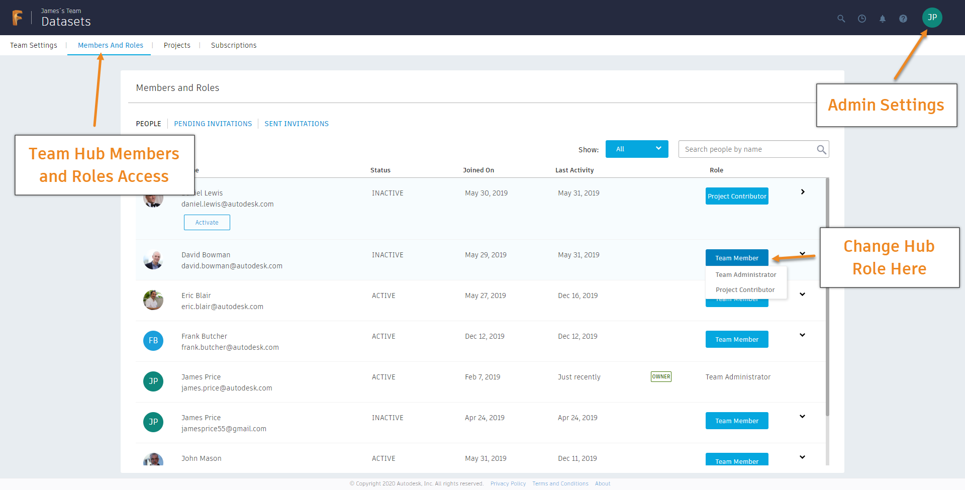The image size is (965, 490).
Task: Switch to Pending Invitations tab
Action: (213, 124)
